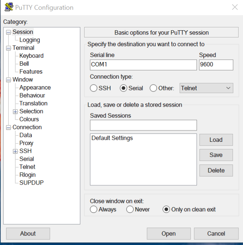
Task: Collapse the Terminal category node
Action: tap(9, 48)
